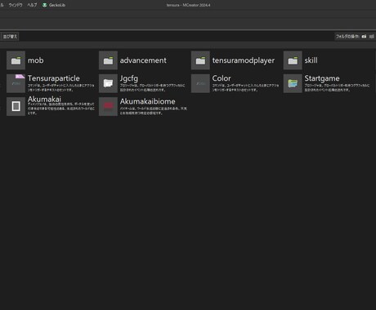Click the 'Akumakai' element title
Viewport: 376px width, 310px height.
(x=44, y=99)
